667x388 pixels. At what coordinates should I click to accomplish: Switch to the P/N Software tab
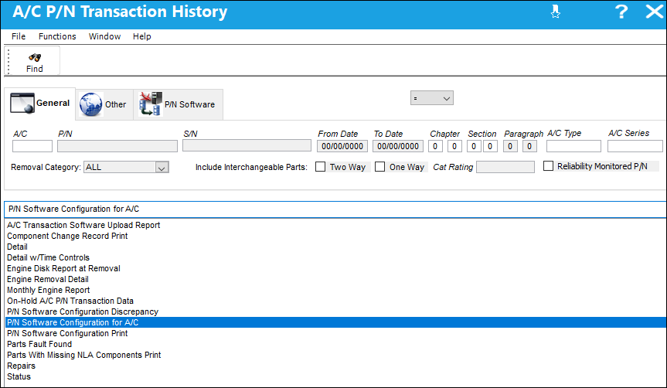pos(179,104)
